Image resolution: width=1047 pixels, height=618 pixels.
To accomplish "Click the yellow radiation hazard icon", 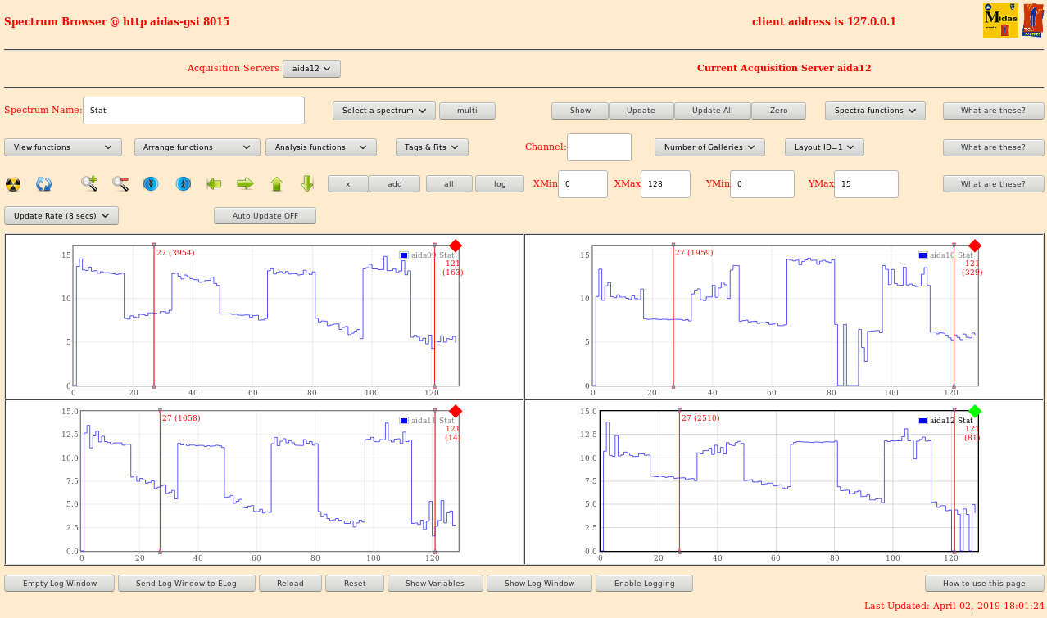I will (x=13, y=184).
